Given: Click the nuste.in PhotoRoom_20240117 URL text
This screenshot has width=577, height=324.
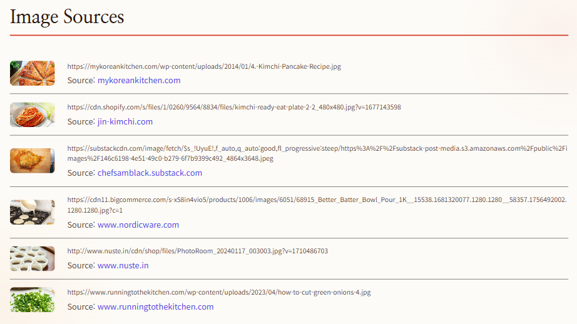Looking at the screenshot, I should 197,251.
